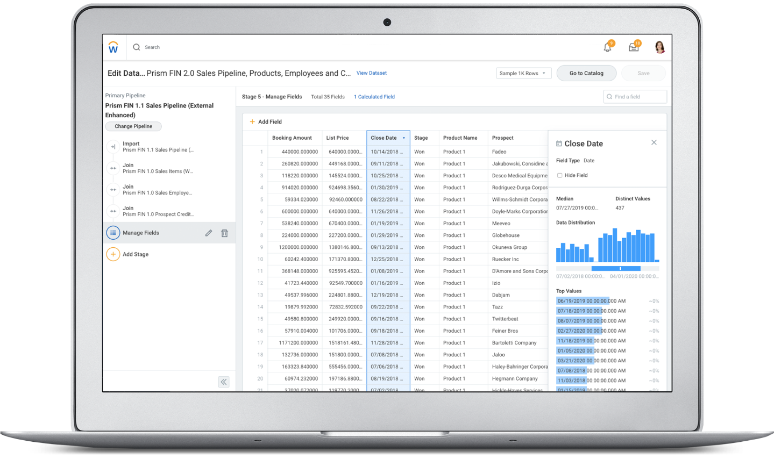This screenshot has width=774, height=459.
Task: Close the Close Date field panel
Action: [x=654, y=142]
